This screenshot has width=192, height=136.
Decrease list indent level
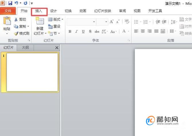158,22
